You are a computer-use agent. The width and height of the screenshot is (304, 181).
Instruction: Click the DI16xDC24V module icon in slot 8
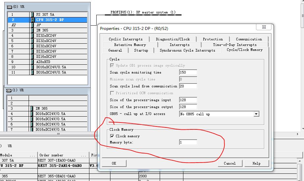coord(33,57)
